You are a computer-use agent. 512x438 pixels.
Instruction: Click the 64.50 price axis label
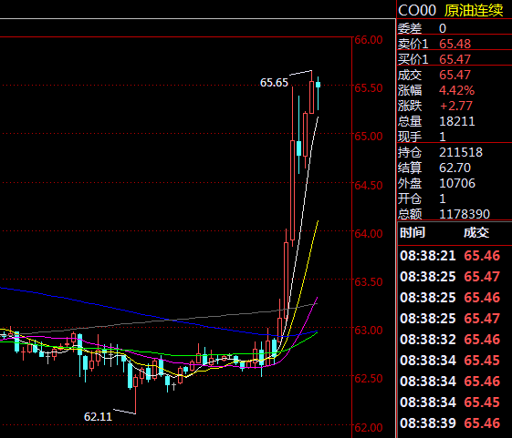click(369, 185)
